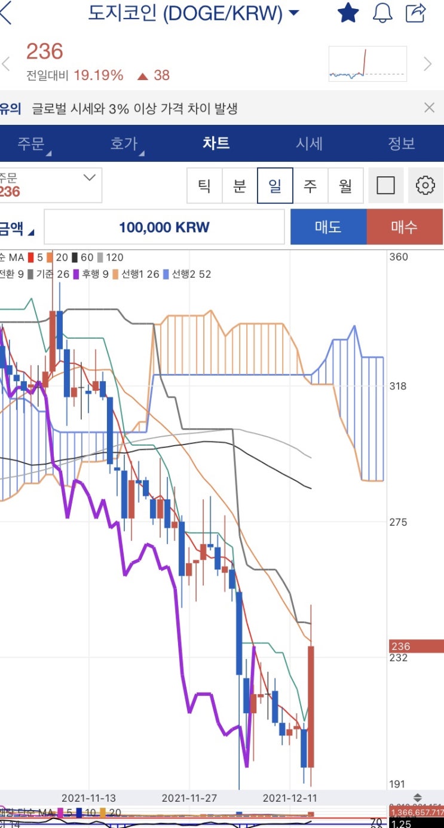The width and height of the screenshot is (444, 828).
Task: Switch to the 호가 tab
Action: pos(126,143)
